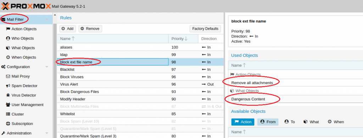
Task: Open the Configuration section
Action: click(x=18, y=67)
